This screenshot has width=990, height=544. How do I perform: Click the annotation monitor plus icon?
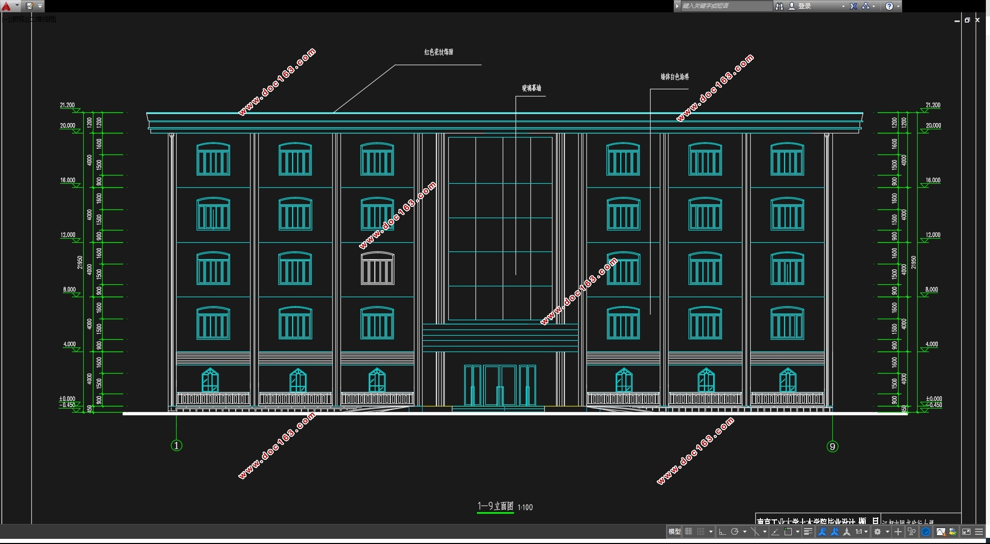tap(898, 532)
